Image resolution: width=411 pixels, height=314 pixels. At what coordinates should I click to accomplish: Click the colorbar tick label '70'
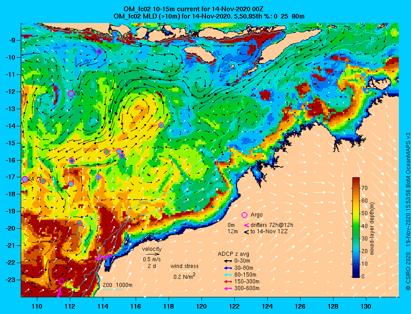point(364,188)
